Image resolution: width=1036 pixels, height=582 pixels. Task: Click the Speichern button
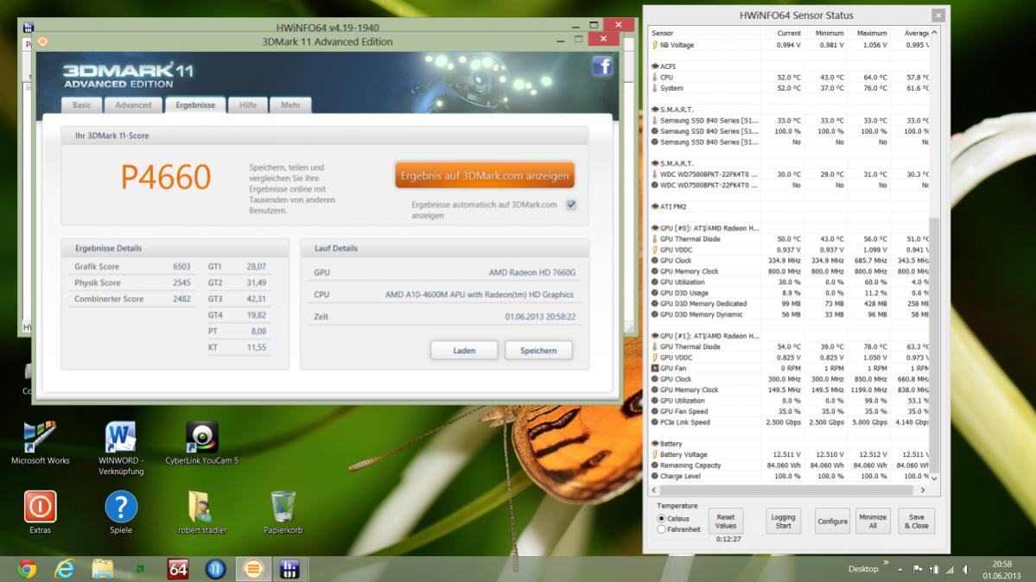coord(537,351)
